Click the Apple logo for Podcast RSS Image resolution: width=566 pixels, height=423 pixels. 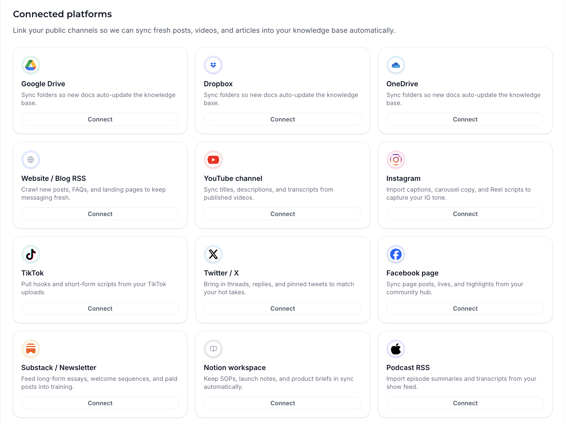pyautogui.click(x=396, y=349)
